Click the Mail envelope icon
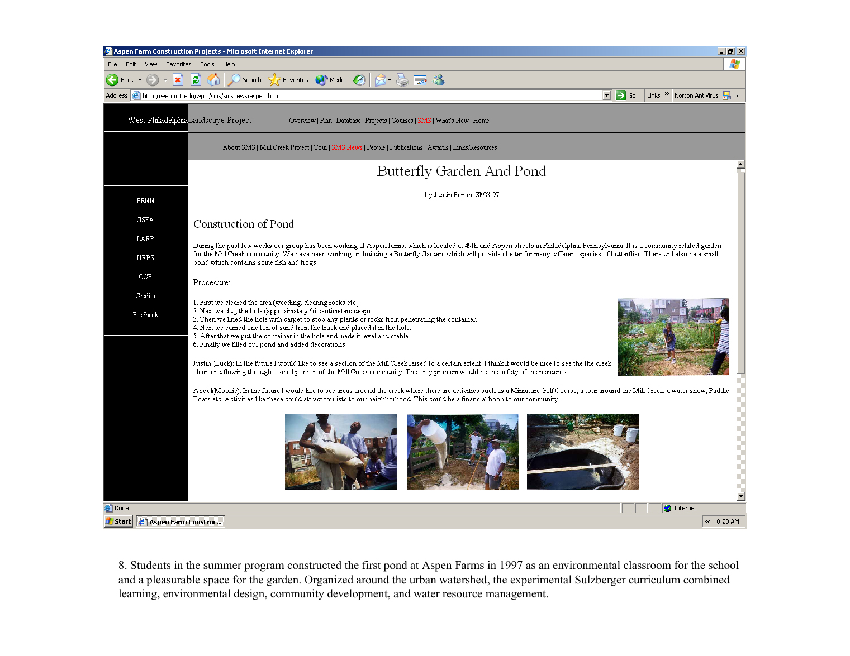This screenshot has width=850, height=656. point(381,80)
